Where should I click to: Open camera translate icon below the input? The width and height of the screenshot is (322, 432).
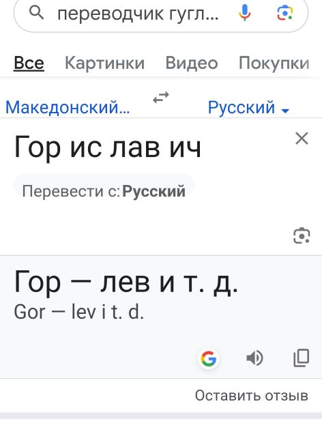coord(302,236)
